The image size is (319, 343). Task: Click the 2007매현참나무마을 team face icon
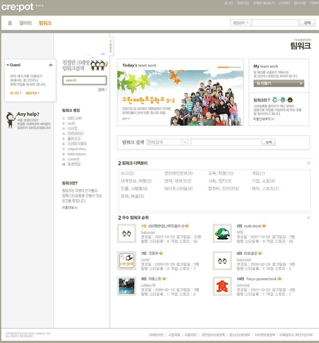[x=126, y=233]
